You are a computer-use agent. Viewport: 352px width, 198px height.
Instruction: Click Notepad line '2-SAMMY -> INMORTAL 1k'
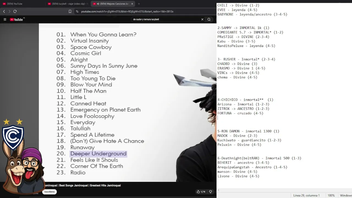tap(243, 28)
